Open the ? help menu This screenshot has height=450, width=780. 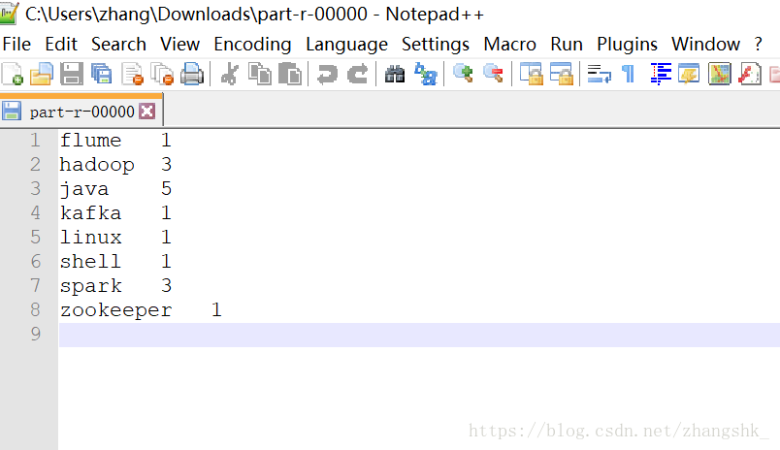click(758, 45)
